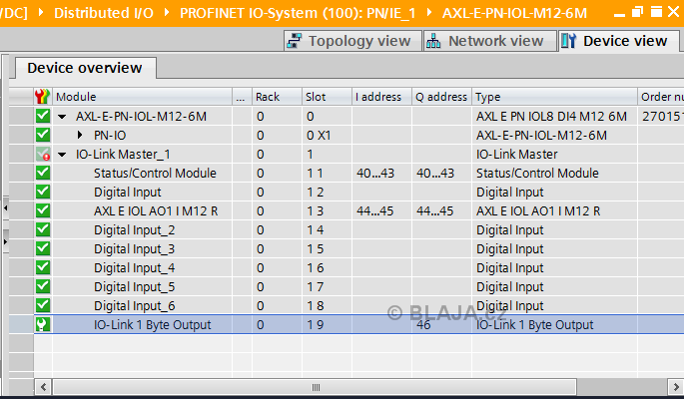
Task: Click 'Distributed I/O' in the breadcrumb path
Action: pos(104,13)
